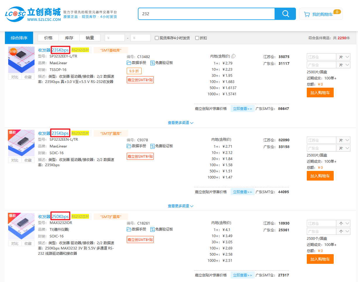The image size is (358, 282).
Task: Click the magnifier search button
Action: pos(285,14)
